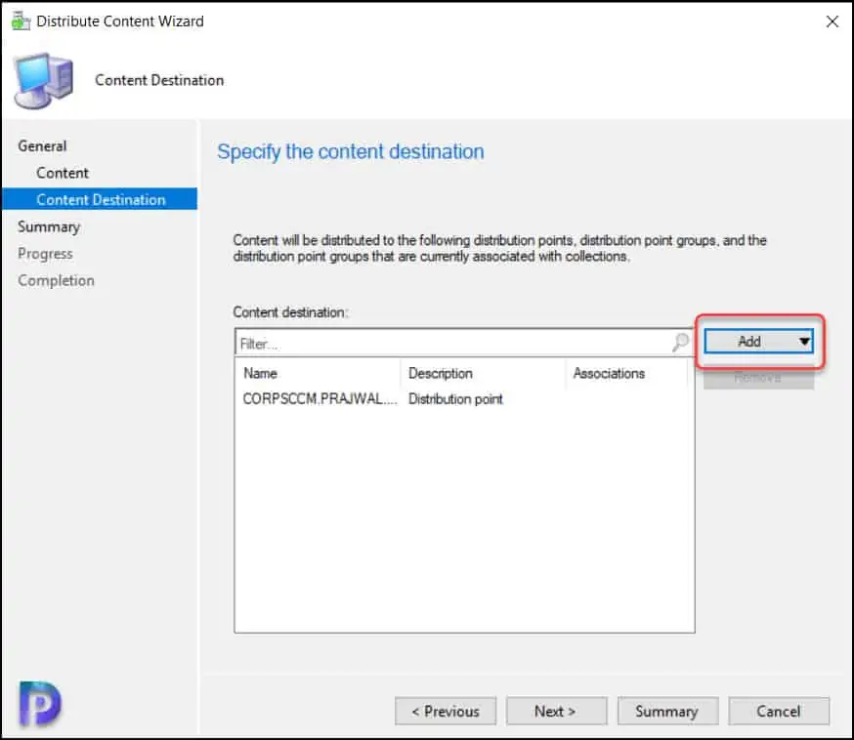Cancel the Distribute Content Wizard
854x740 pixels.
coord(779,711)
